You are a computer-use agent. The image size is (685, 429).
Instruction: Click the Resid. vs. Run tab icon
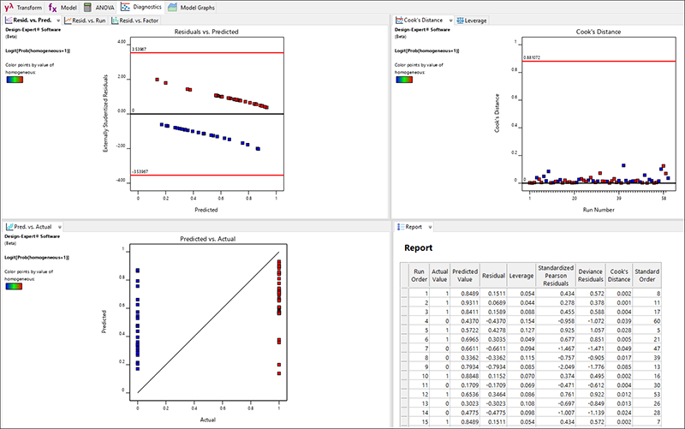(70, 20)
